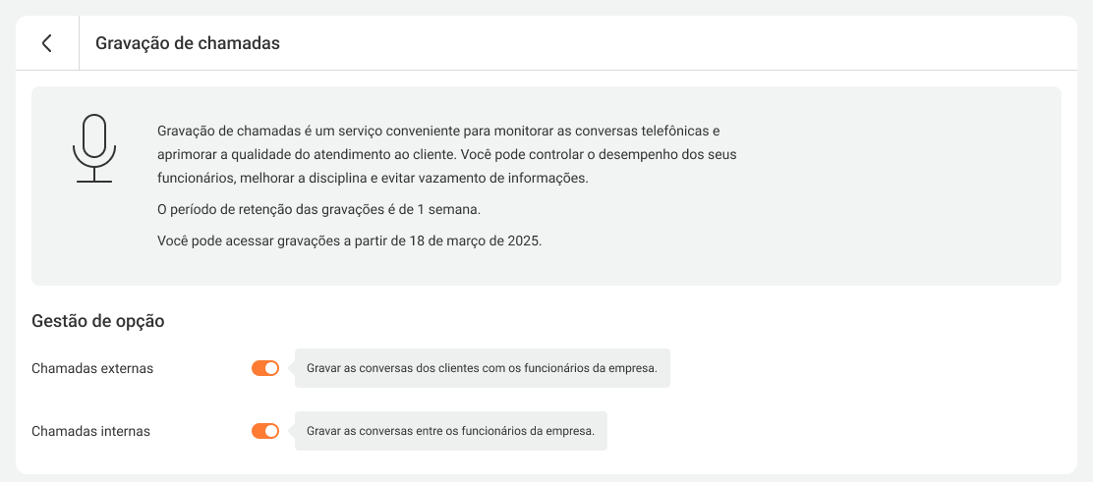This screenshot has height=482, width=1093.
Task: Click the retention period "1 semana" line
Action: point(318,209)
